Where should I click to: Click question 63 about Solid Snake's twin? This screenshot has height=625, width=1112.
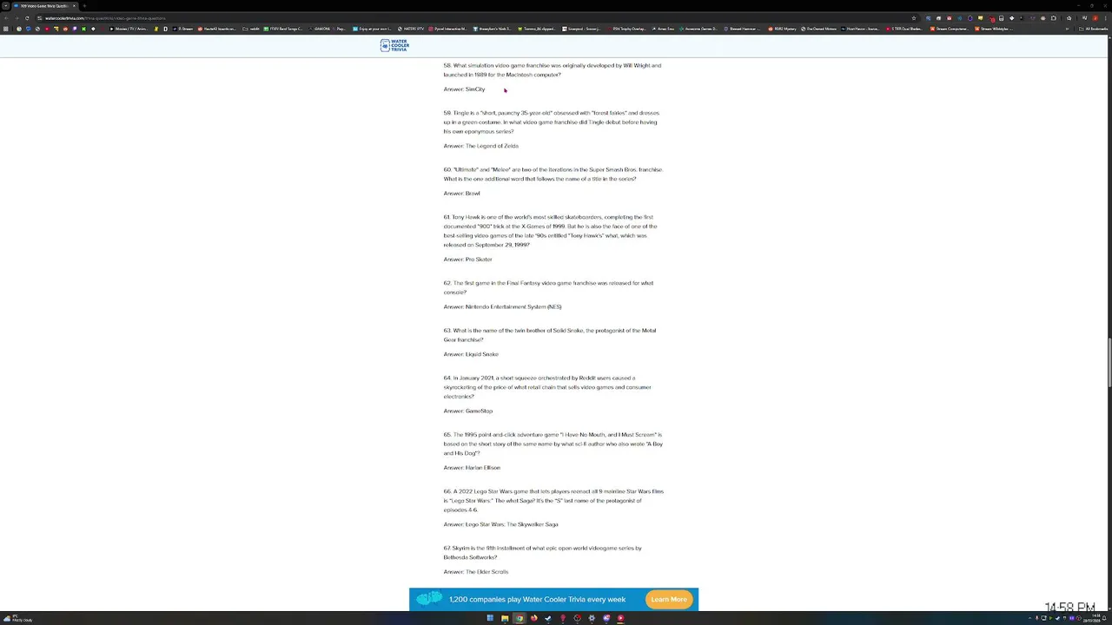click(x=550, y=335)
